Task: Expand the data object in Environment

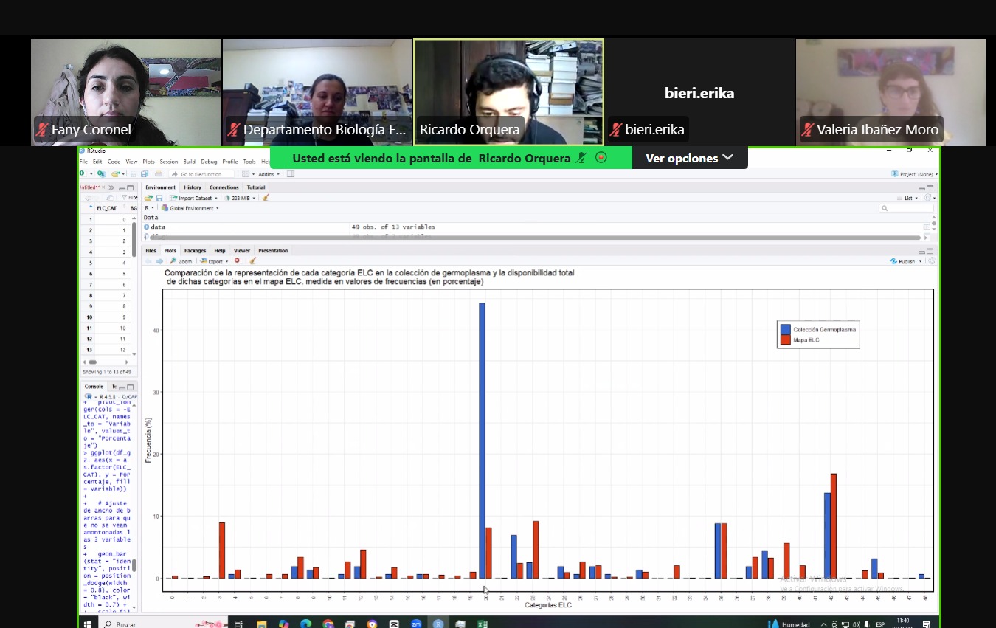Action: (147, 227)
